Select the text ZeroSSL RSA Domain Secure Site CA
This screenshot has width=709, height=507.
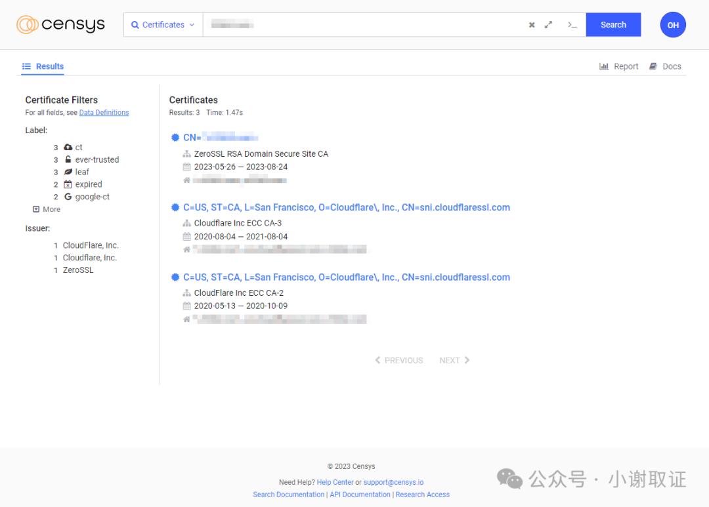(x=261, y=154)
